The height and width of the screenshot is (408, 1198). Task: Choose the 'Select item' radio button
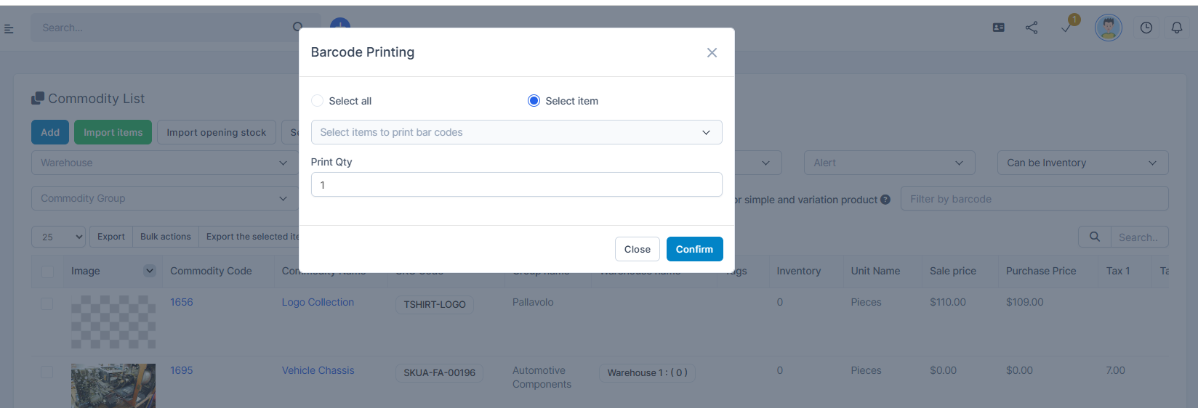pos(534,101)
